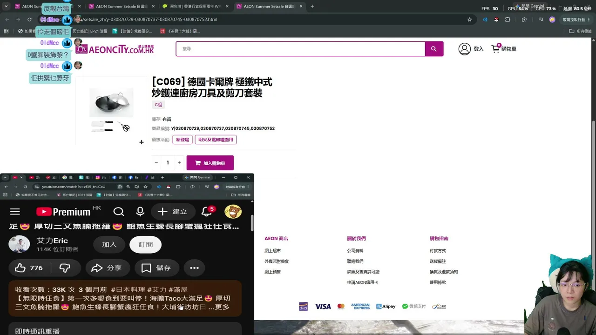Open the 聯絡我們 footer link
Viewport: 596px width, 335px height.
(x=355, y=261)
